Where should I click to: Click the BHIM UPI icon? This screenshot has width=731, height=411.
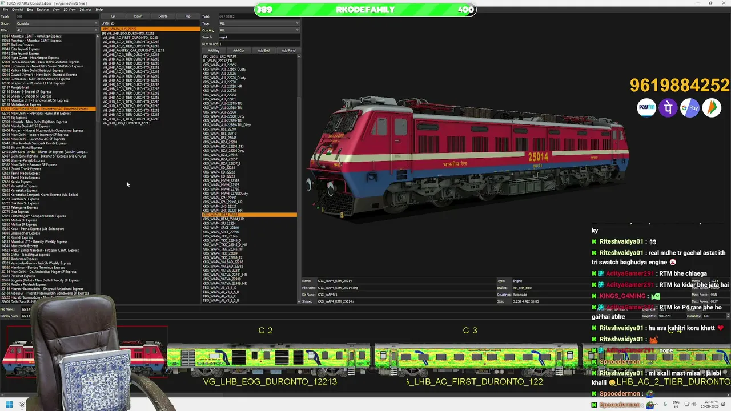pyautogui.click(x=712, y=108)
